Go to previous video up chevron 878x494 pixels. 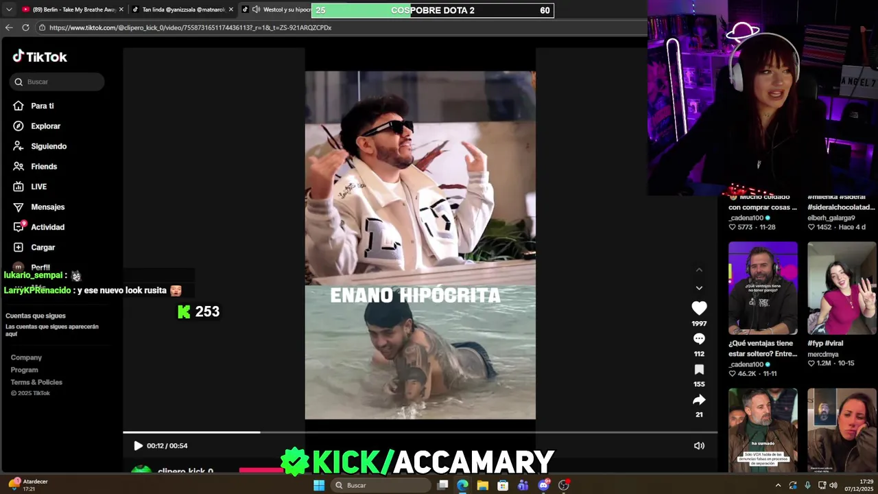699,270
